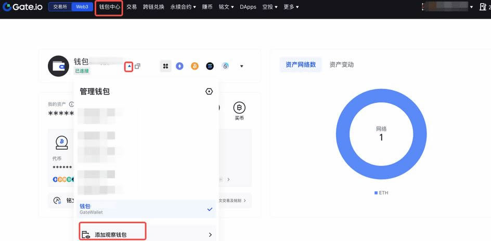Click the Gate.io logo
The height and width of the screenshot is (241, 491).
(x=23, y=7)
